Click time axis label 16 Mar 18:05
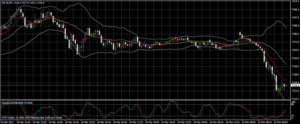Screen dimensions: 300x124 point(152,122)
